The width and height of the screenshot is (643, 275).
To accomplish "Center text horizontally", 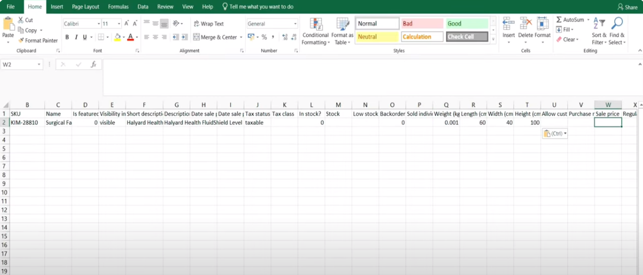I will pyautogui.click(x=155, y=37).
